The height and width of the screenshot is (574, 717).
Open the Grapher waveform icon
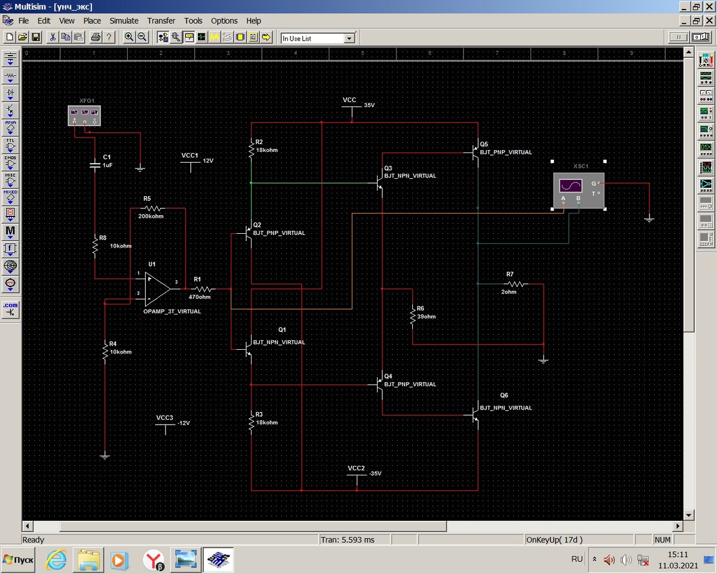[201, 37]
